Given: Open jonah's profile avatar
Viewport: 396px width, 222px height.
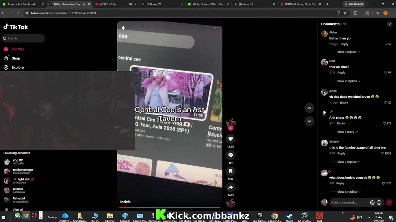Looking at the screenshot, I should click(324, 92).
